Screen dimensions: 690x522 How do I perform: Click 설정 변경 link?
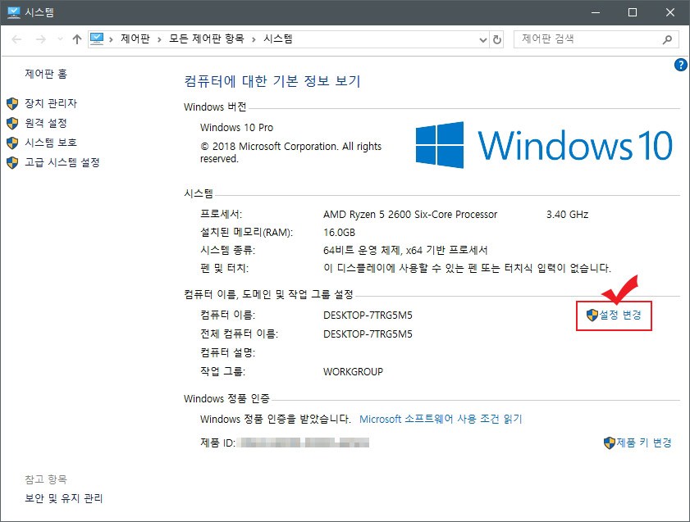click(x=620, y=315)
